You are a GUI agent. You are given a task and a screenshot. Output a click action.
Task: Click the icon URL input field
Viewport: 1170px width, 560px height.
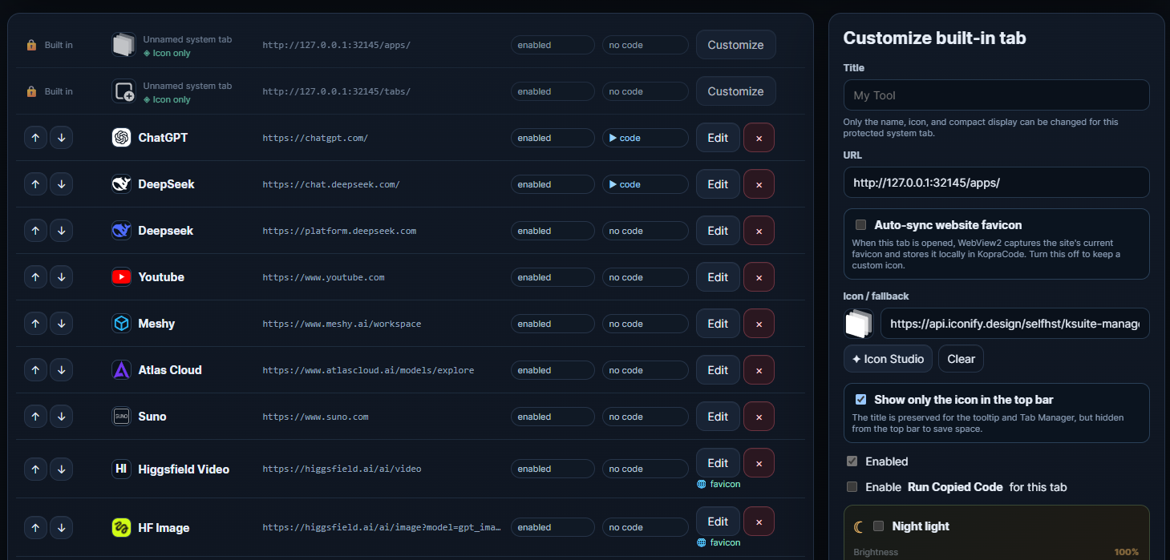point(1014,324)
